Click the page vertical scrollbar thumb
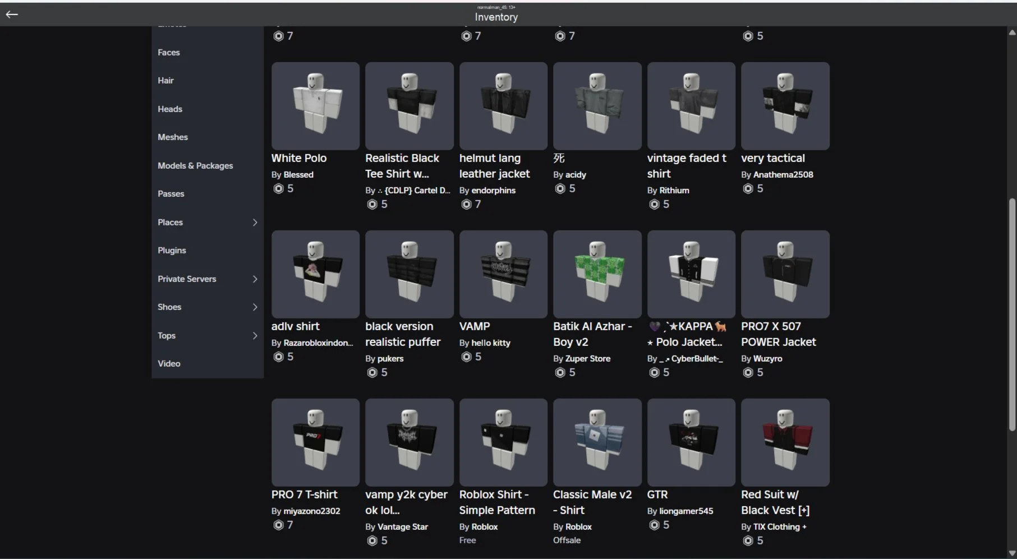The width and height of the screenshot is (1017, 559). [1012, 314]
